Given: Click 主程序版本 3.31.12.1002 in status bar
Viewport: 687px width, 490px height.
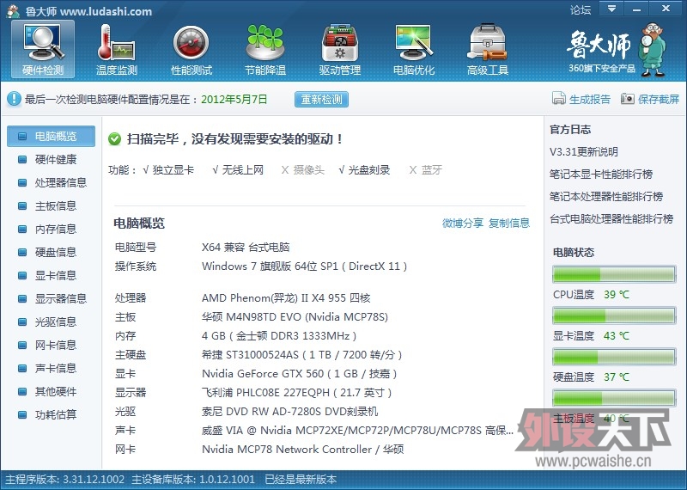Looking at the screenshot, I should [x=65, y=480].
